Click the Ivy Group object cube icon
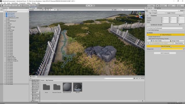This screenshot has width=185, height=104. coord(147,11)
